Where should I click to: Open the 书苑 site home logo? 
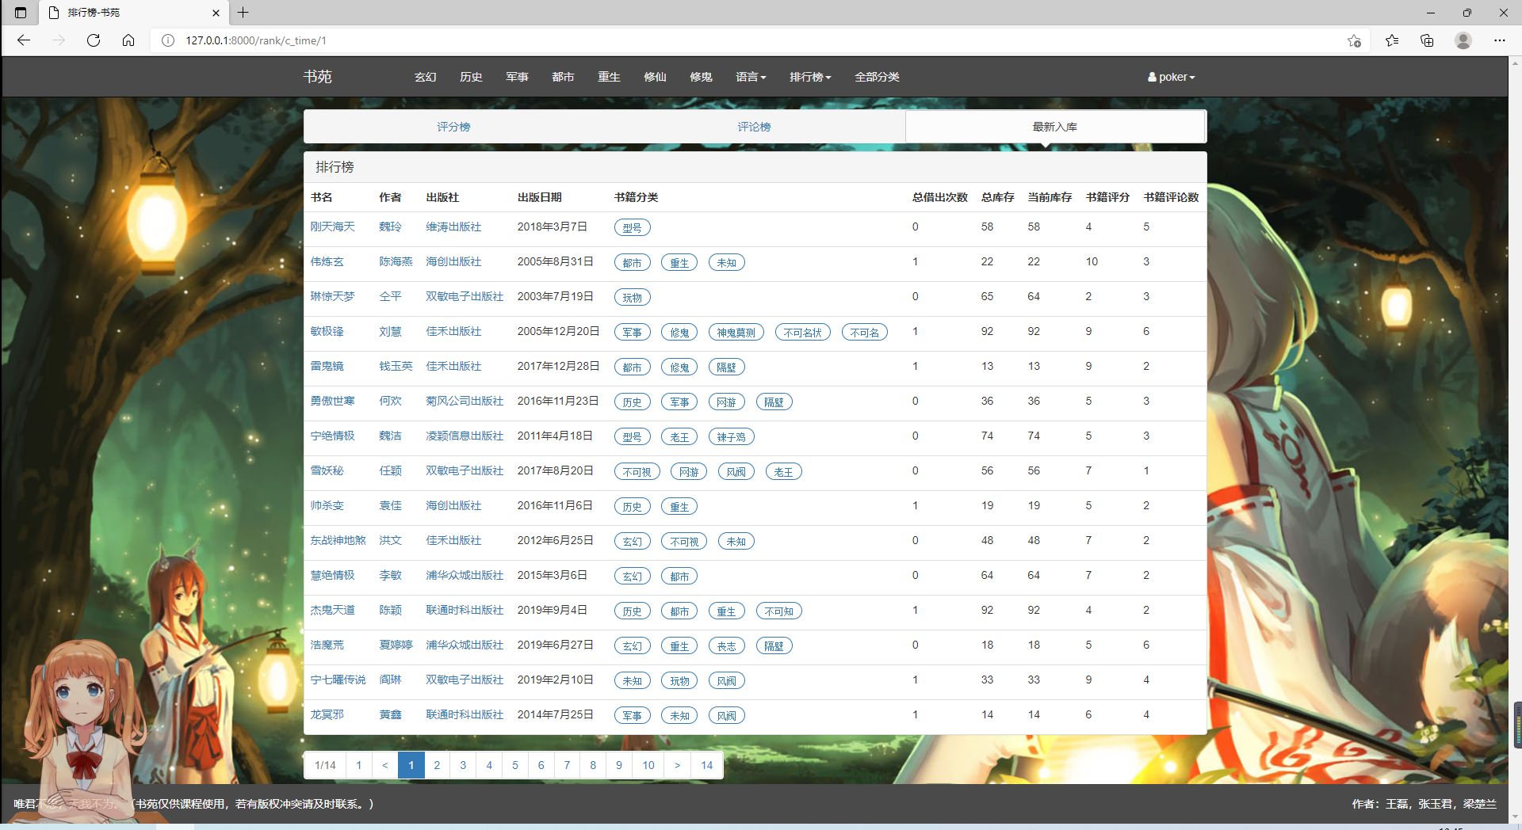point(317,77)
